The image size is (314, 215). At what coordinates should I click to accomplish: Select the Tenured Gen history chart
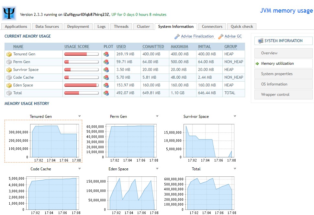pos(43,141)
